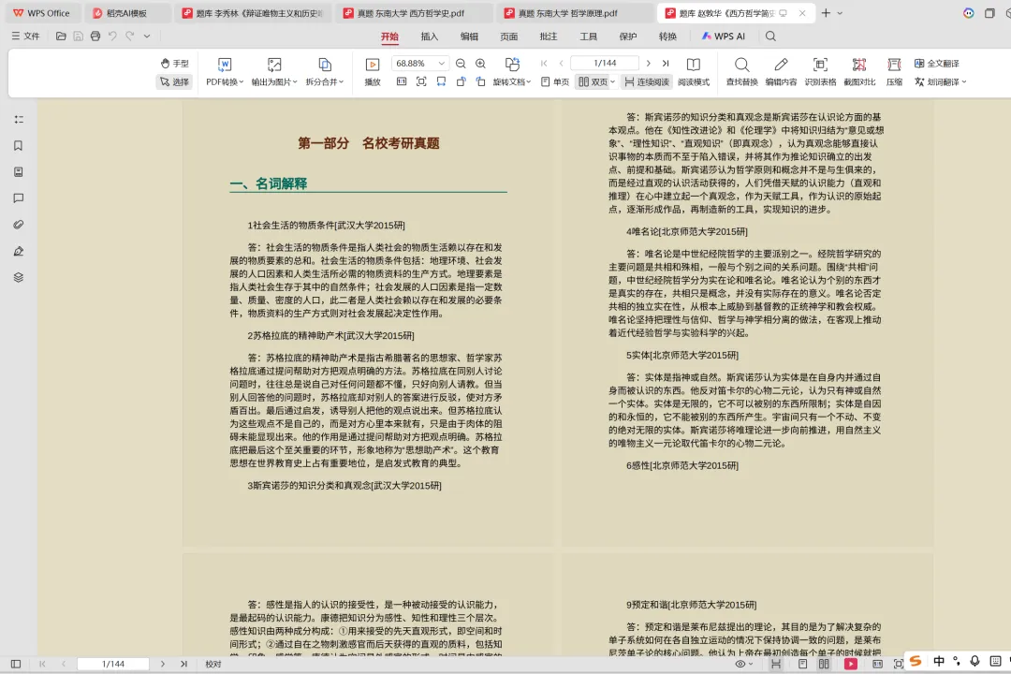Click the actual size (1:1) icon
1011x674 pixels.
click(401, 82)
